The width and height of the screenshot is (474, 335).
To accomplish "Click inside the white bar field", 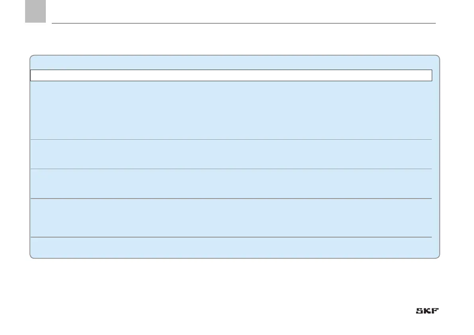I will tap(231, 76).
